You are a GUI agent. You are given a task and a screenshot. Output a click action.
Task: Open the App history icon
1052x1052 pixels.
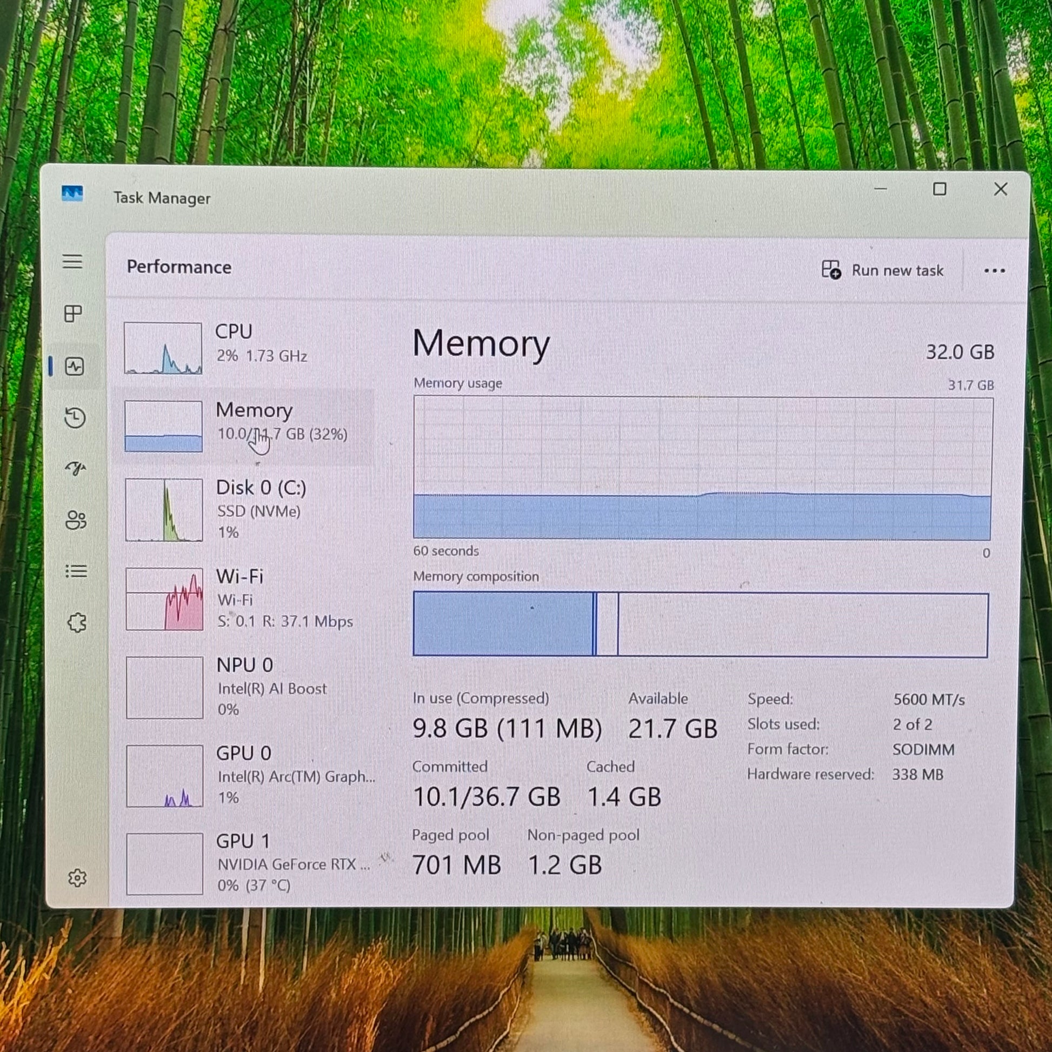tap(75, 418)
